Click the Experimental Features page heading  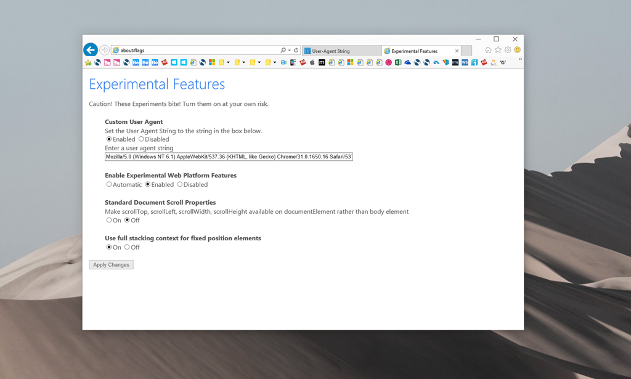157,84
